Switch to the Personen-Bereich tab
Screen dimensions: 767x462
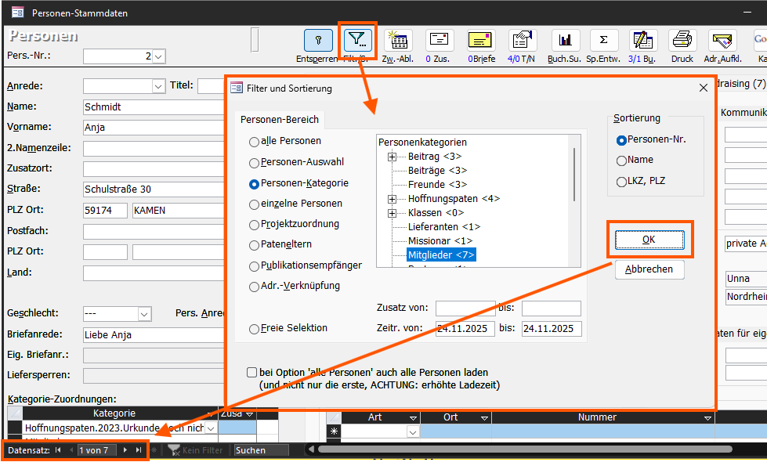pyautogui.click(x=280, y=120)
